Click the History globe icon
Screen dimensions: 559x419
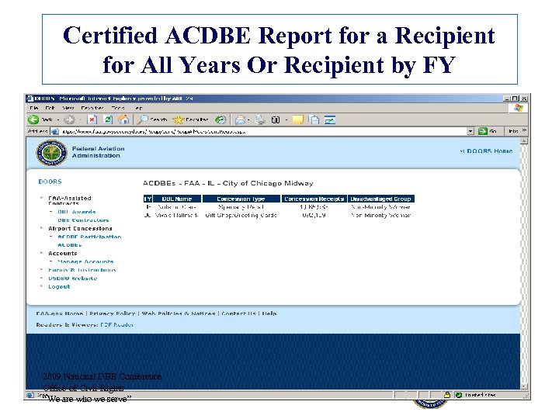point(220,119)
